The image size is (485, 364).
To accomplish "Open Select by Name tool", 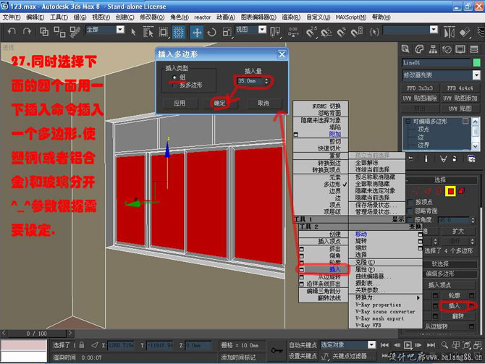I will tap(148, 32).
